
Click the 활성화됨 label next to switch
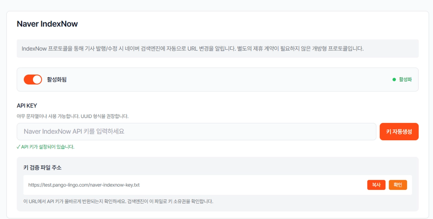coord(56,80)
